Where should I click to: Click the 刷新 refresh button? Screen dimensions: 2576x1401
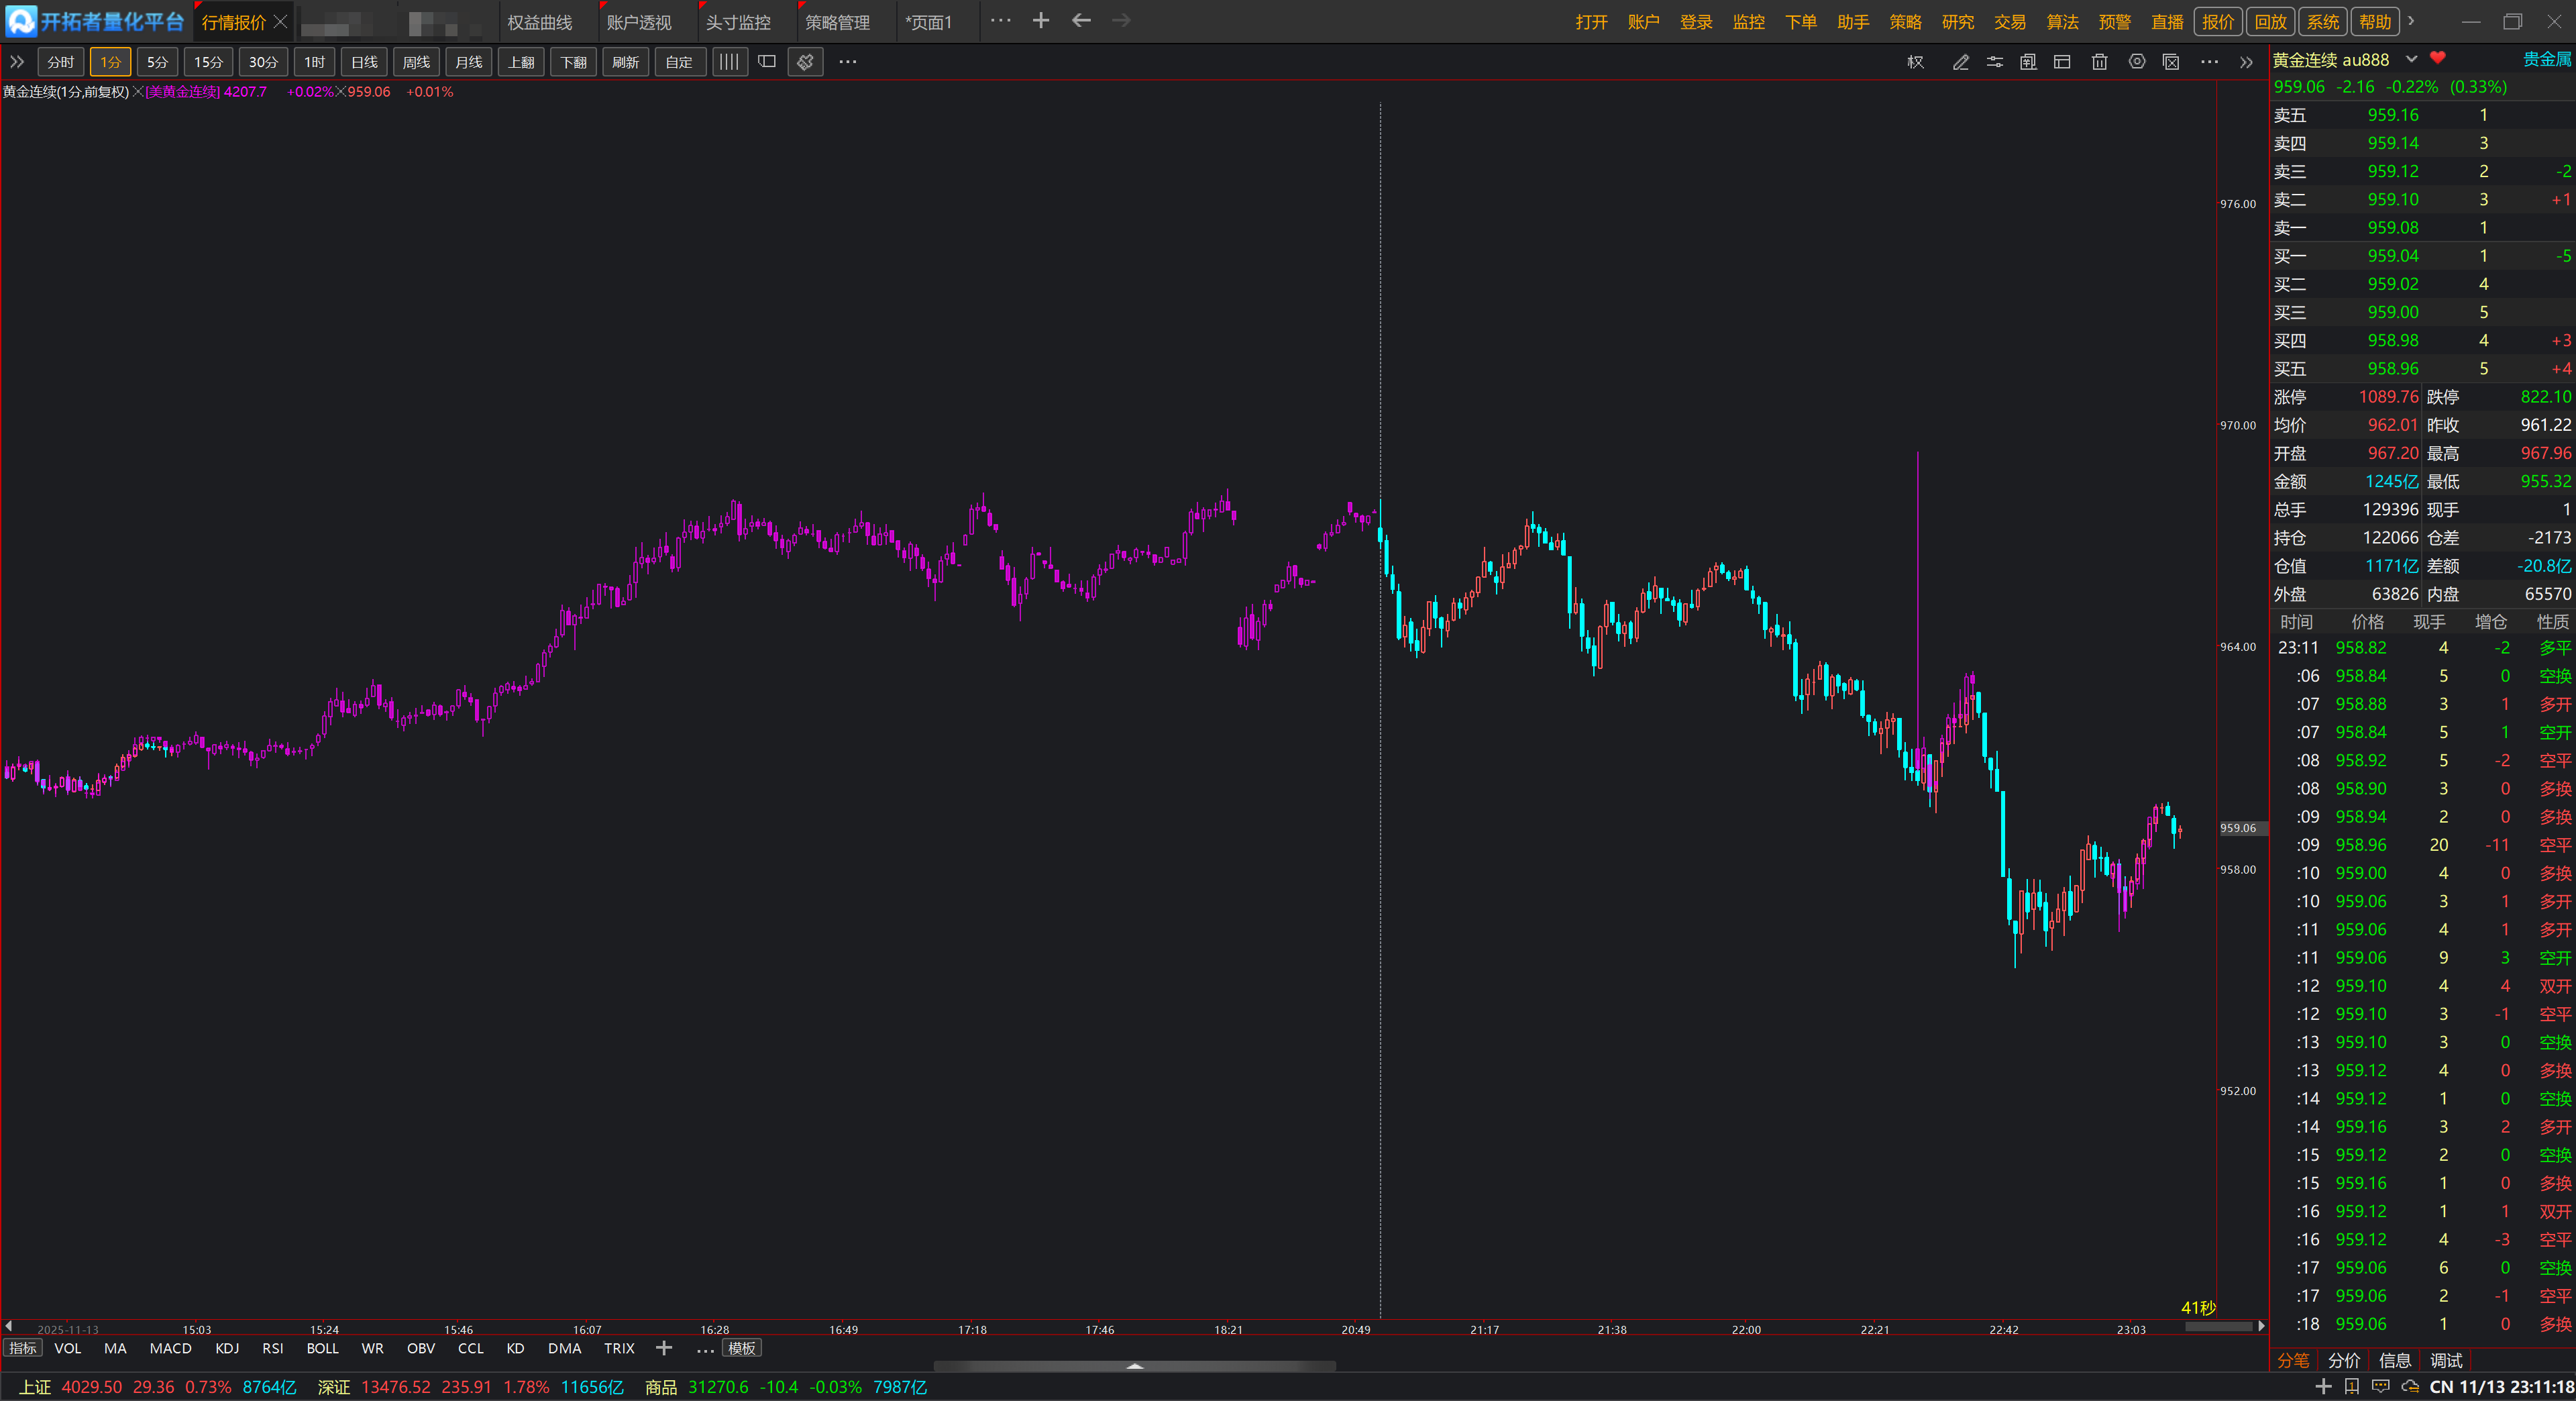pos(625,62)
